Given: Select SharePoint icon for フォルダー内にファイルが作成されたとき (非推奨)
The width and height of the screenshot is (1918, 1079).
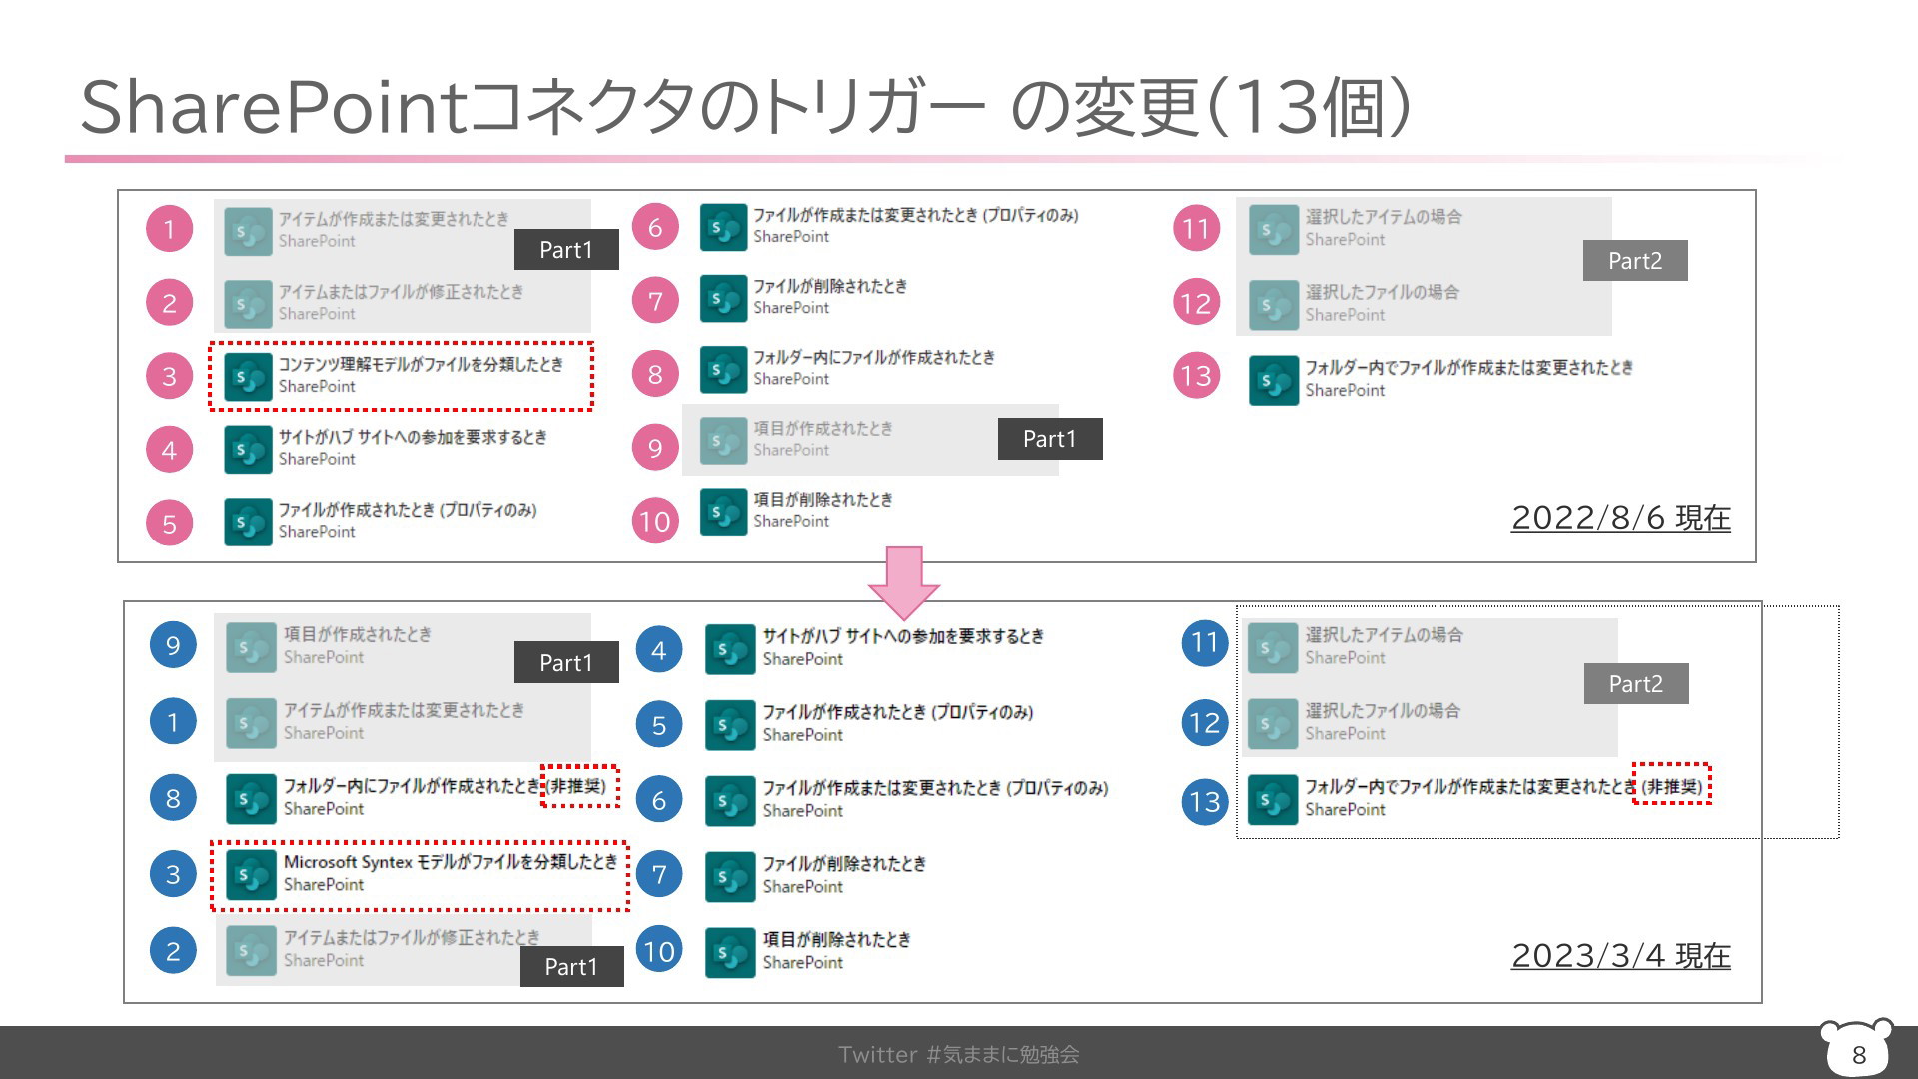Looking at the screenshot, I should click(x=251, y=799).
